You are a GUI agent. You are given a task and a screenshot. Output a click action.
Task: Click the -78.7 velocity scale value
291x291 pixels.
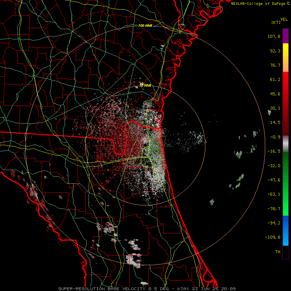point(274,209)
